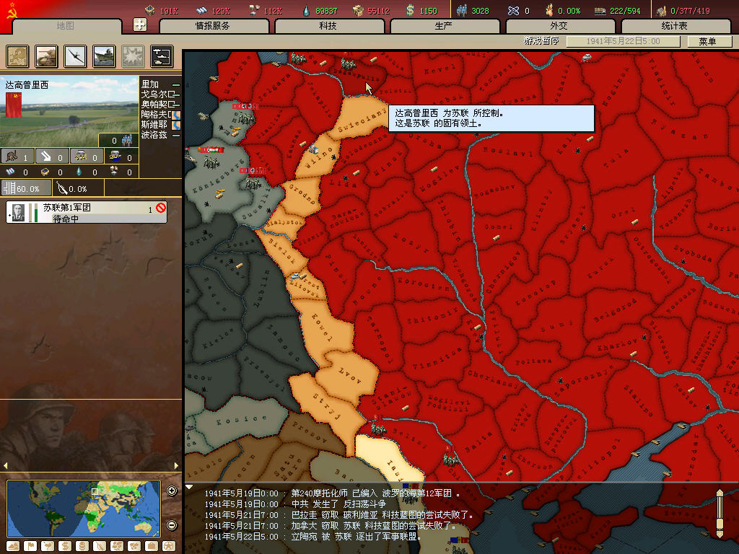This screenshot has height=554, width=739.
Task: Open the greyed-out battles explosion icon
Action: click(134, 56)
